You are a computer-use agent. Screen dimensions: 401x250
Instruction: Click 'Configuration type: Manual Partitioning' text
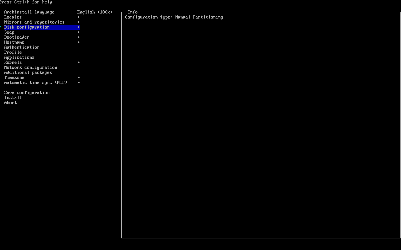174,17
